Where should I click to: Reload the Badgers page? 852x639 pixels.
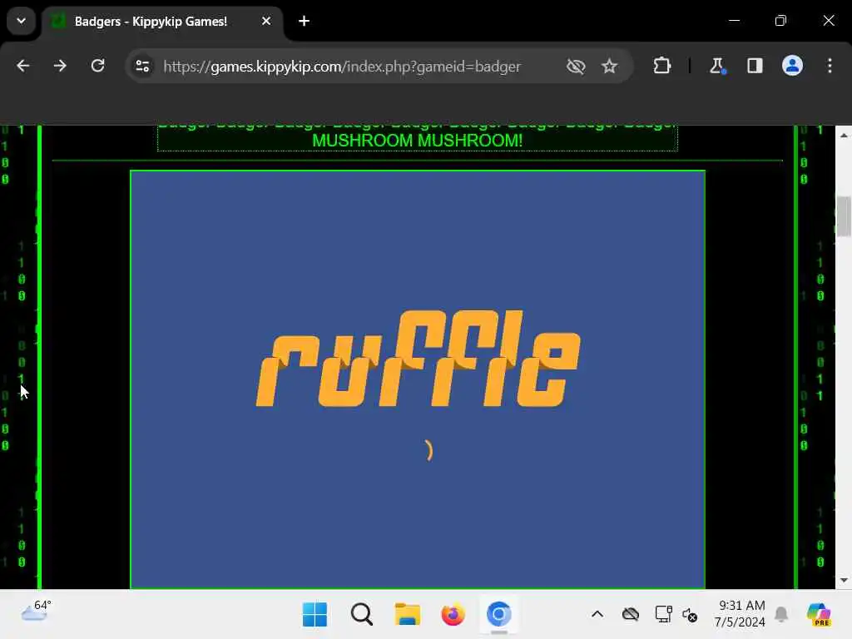pos(98,67)
